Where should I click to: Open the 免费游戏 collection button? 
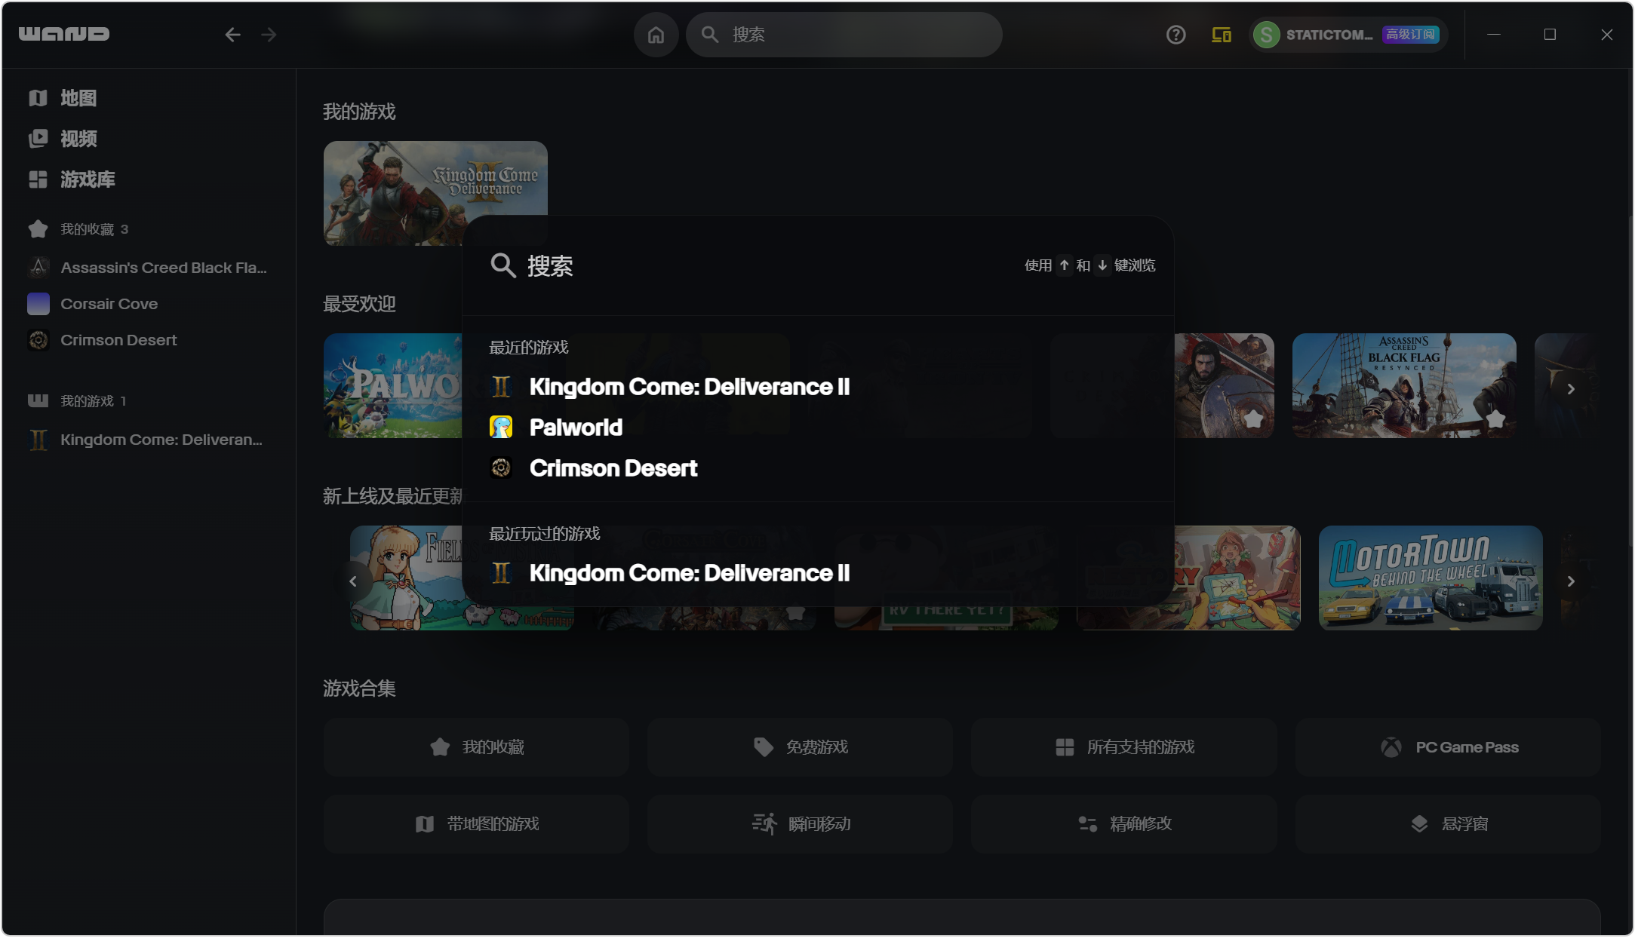pyautogui.click(x=800, y=747)
